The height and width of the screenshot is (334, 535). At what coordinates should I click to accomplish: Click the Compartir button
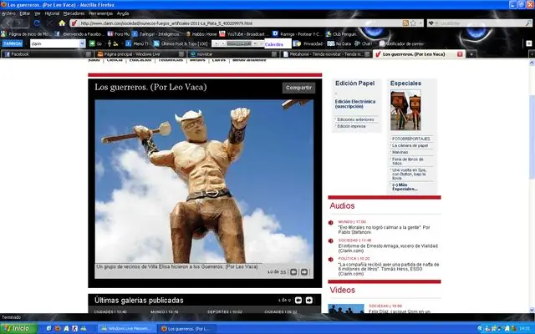tap(298, 87)
